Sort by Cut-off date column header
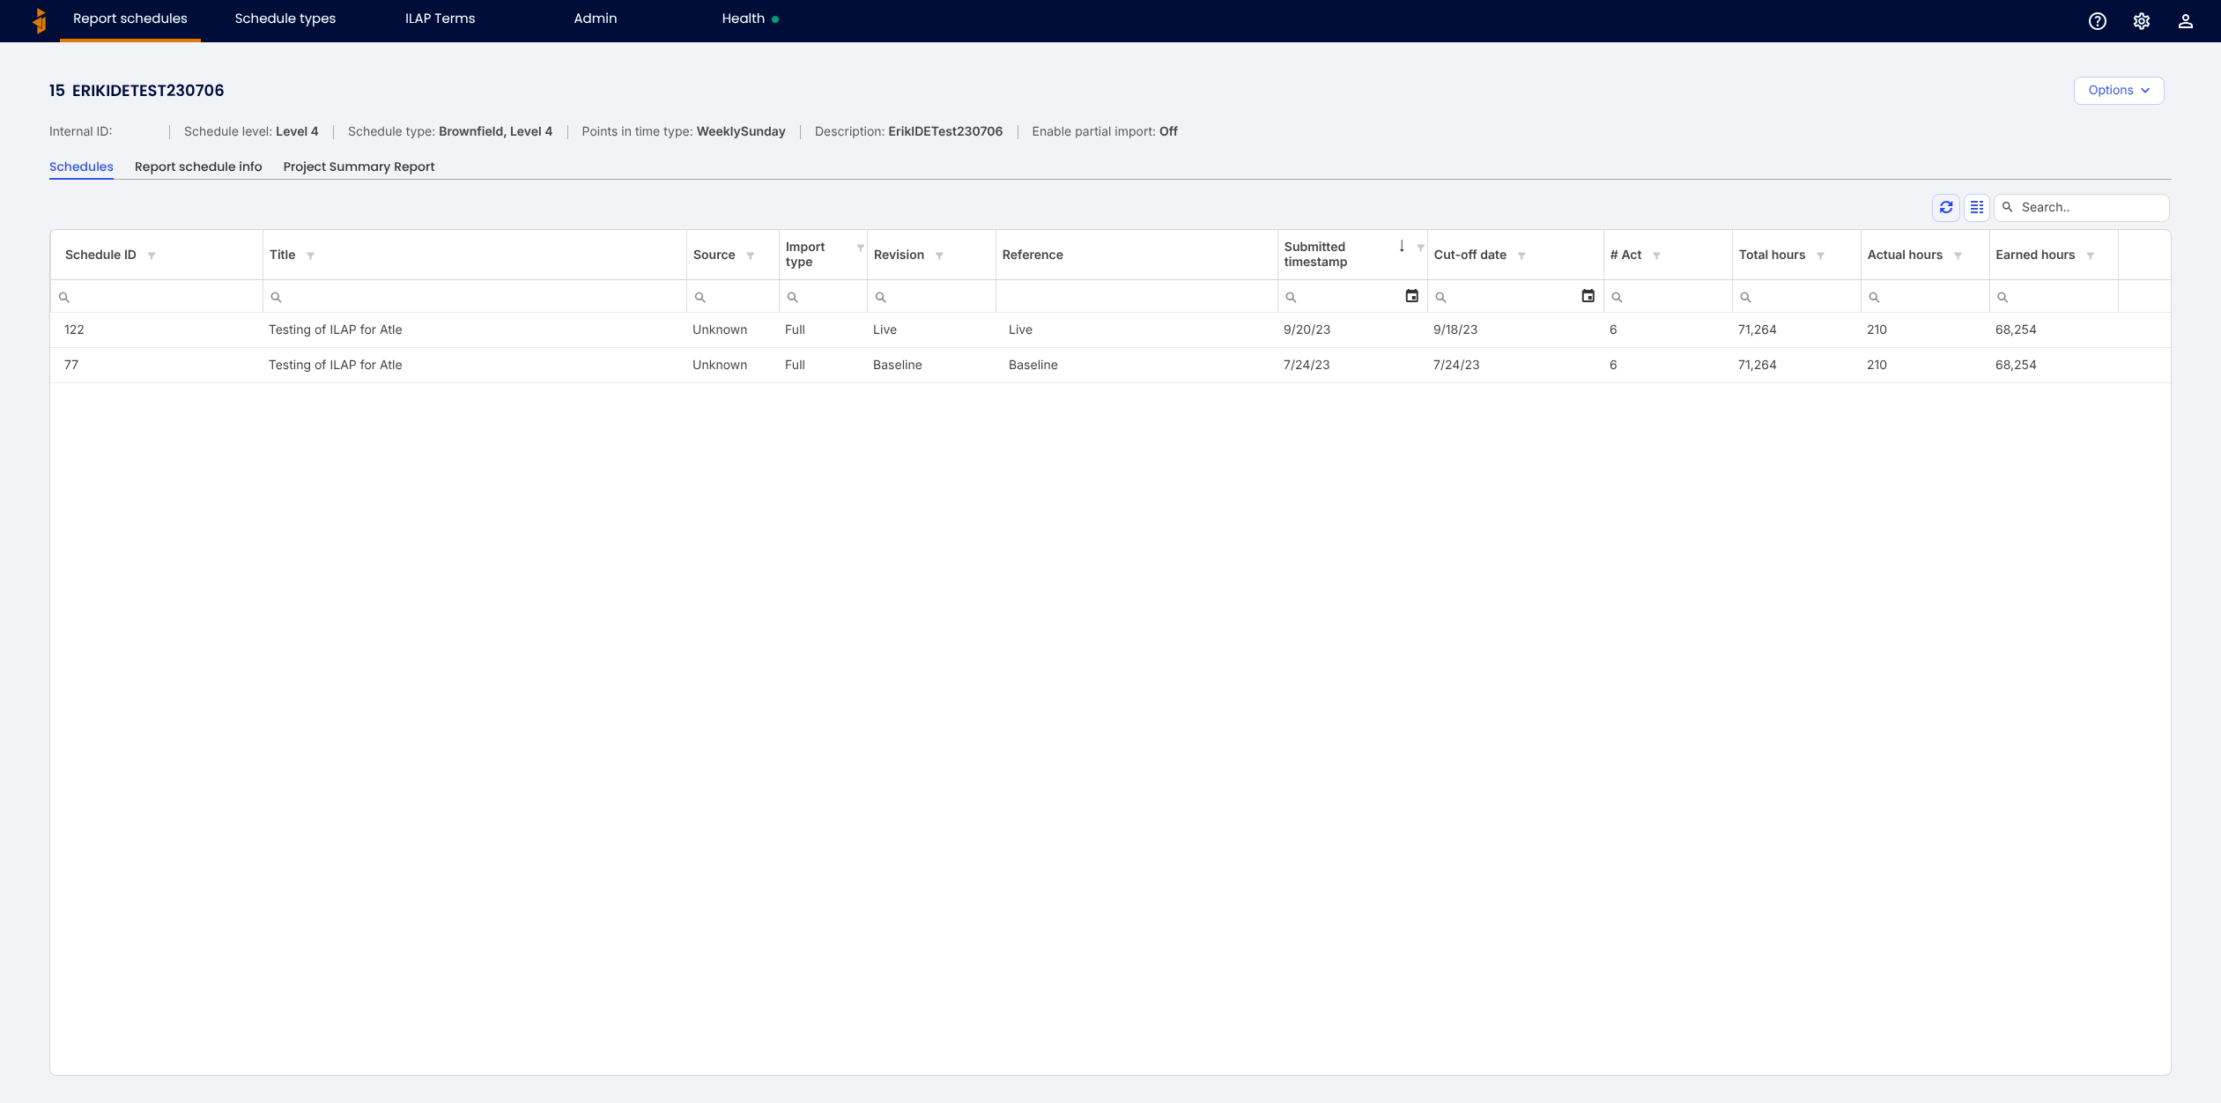This screenshot has width=2221, height=1103. pos(1470,255)
